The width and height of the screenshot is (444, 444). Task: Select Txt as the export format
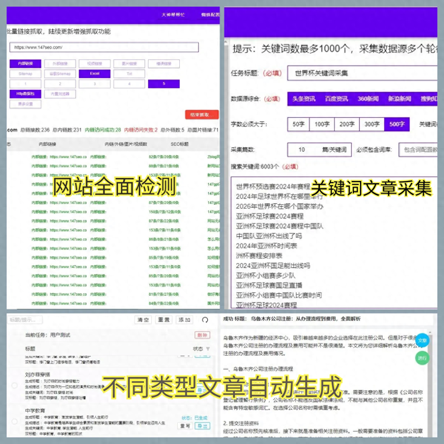click(x=129, y=74)
